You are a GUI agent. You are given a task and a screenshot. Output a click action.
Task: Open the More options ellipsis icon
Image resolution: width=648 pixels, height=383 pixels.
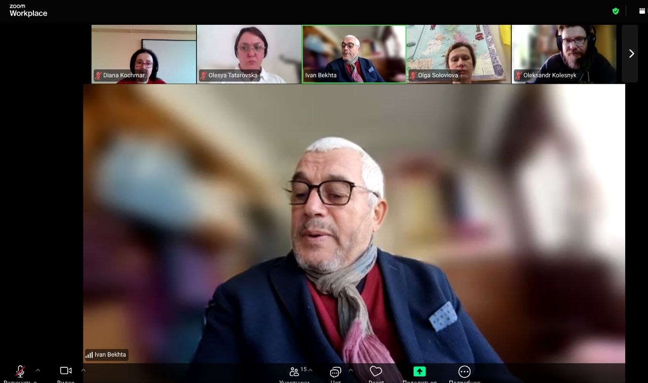pyautogui.click(x=464, y=372)
